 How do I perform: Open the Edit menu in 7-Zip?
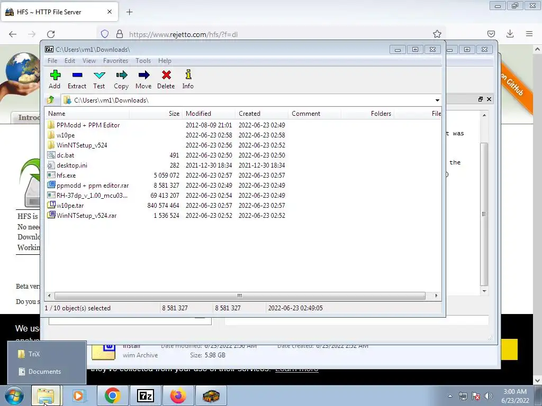click(x=70, y=61)
